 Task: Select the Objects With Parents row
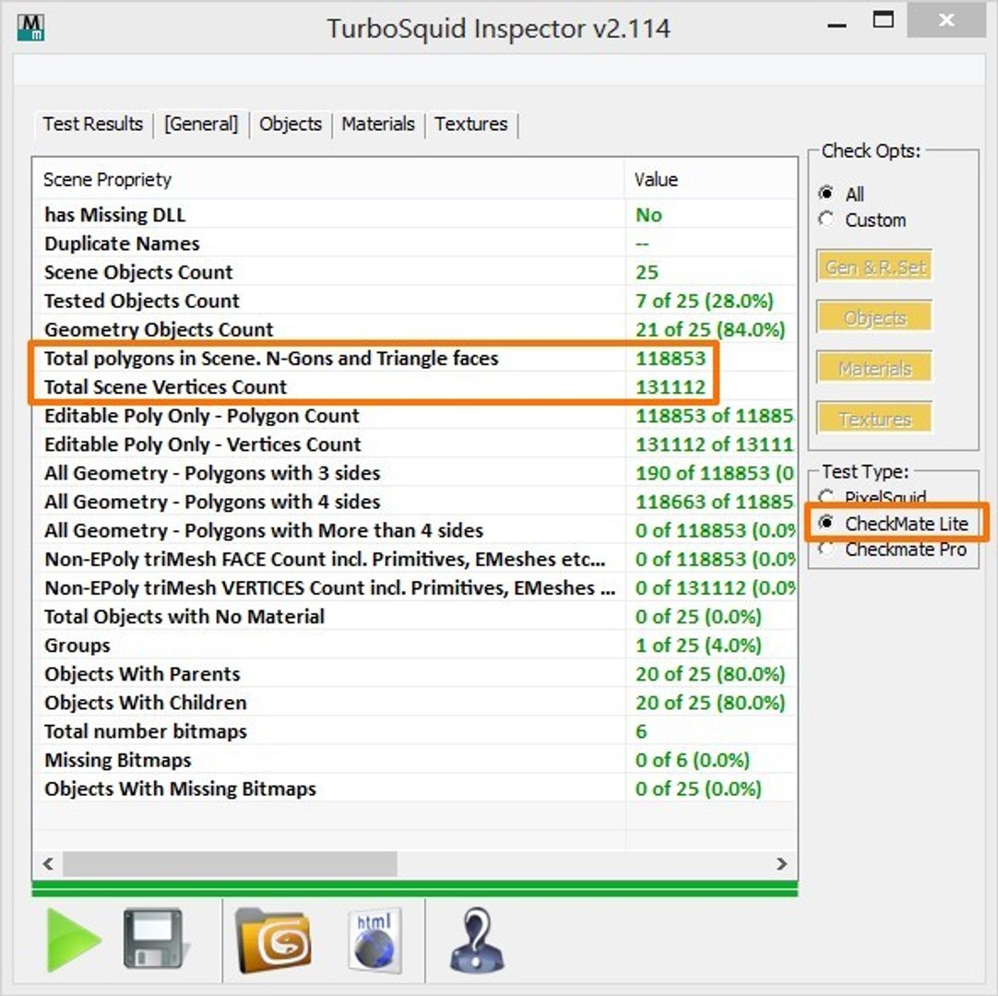(414, 673)
